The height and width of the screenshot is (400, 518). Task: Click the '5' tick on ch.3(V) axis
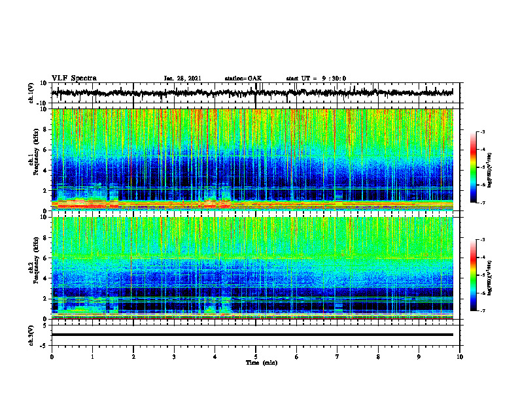click(x=45, y=325)
